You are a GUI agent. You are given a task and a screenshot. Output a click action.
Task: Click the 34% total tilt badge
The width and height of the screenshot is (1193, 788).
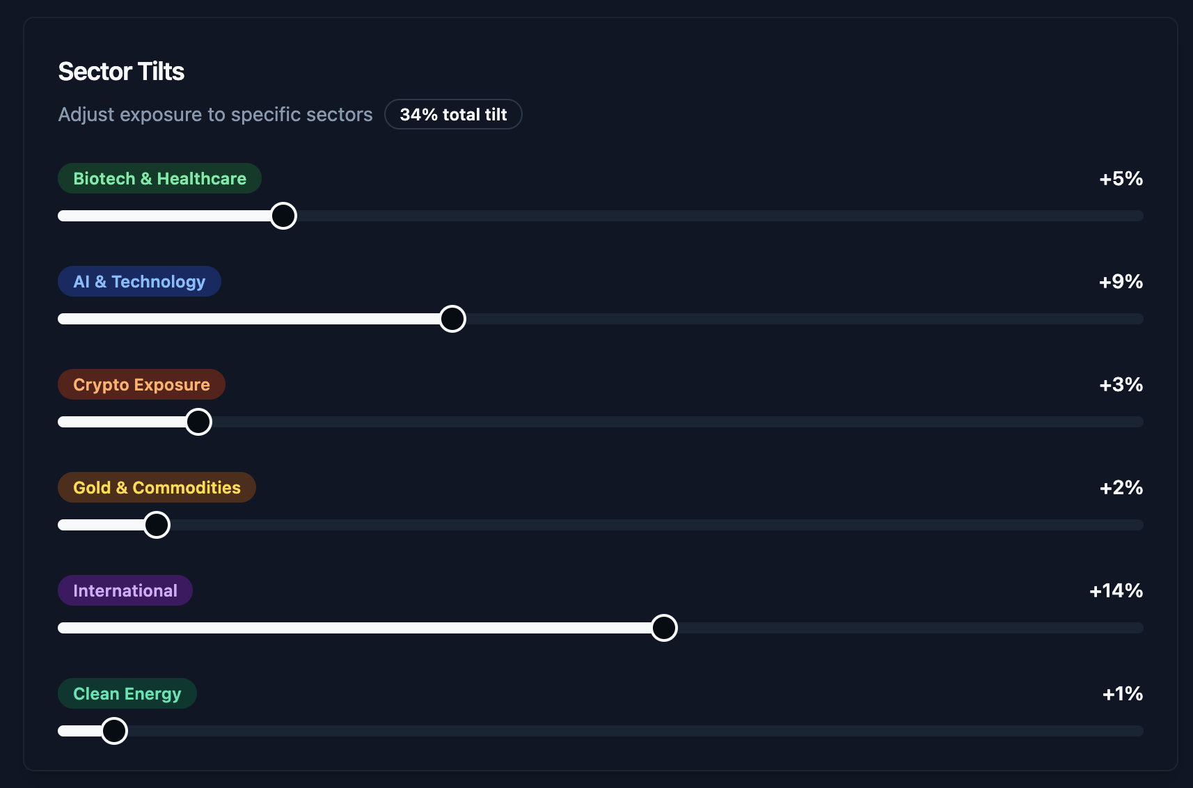click(453, 115)
